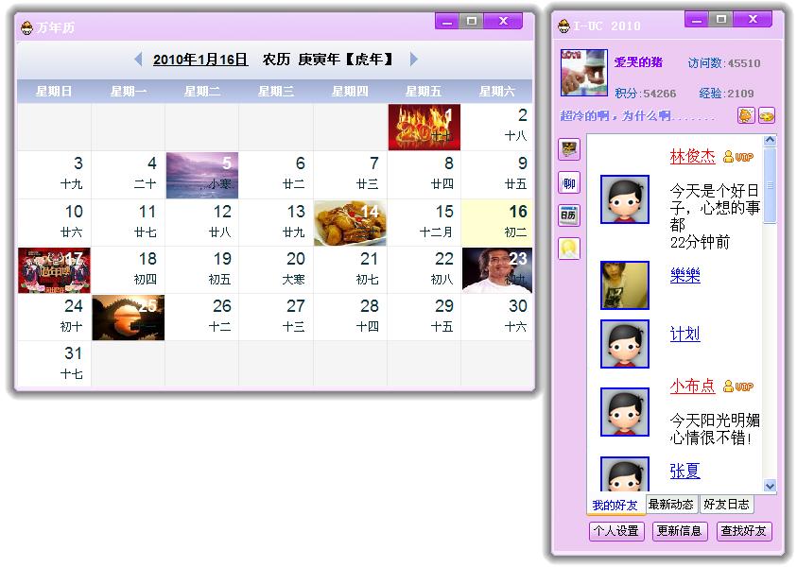The width and height of the screenshot is (797, 567).
Task: Open the yellow person icon in sidebar
Action: [x=569, y=249]
